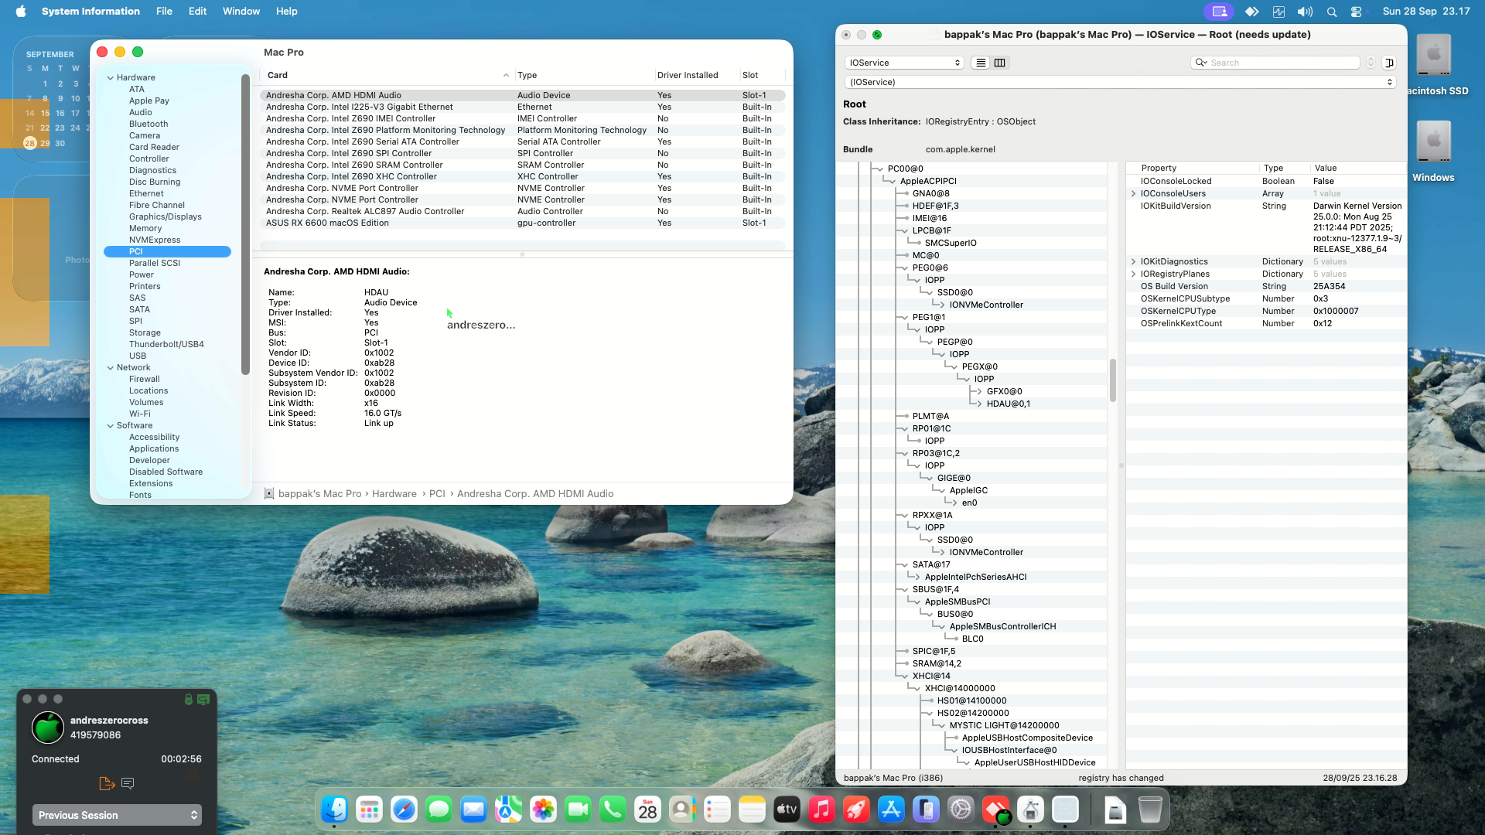The image size is (1485, 835).
Task: Open Apple TV from the Dock
Action: click(787, 809)
